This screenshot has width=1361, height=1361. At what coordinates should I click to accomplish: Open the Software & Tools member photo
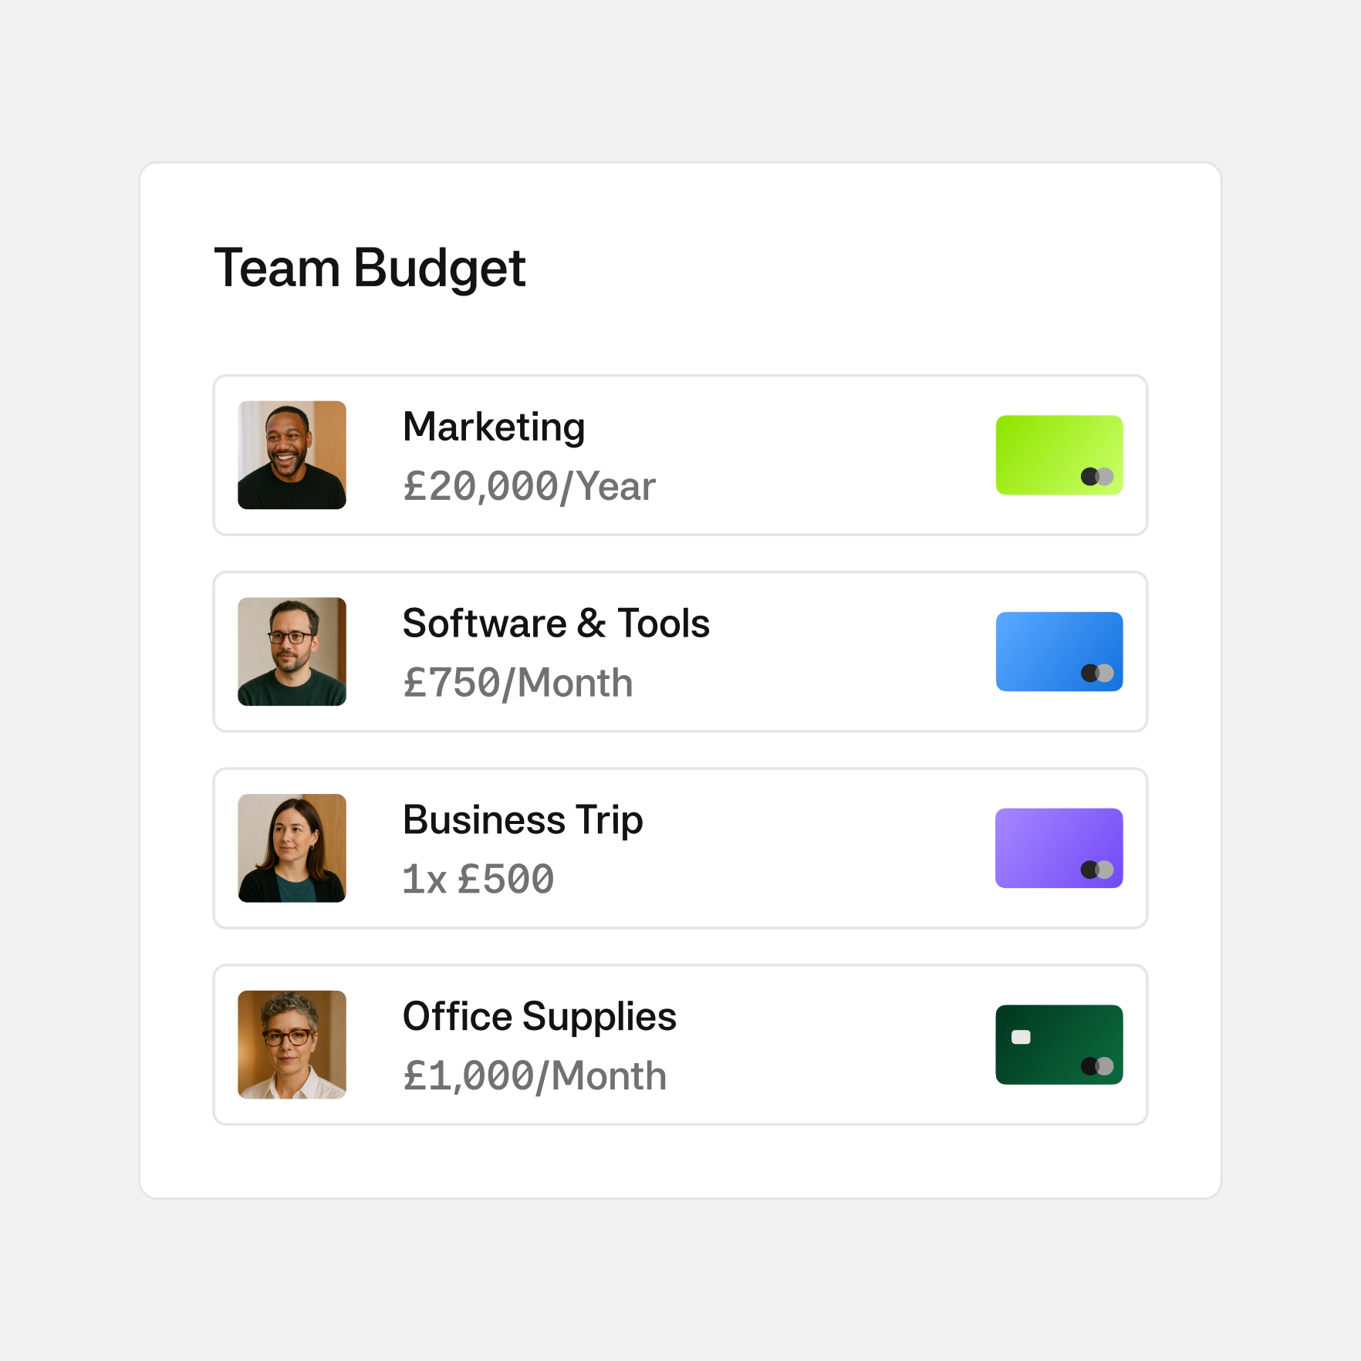click(292, 651)
